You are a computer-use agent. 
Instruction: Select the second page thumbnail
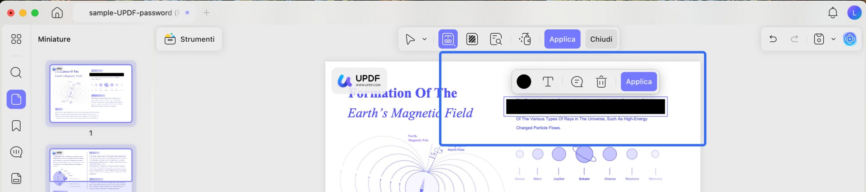point(91,170)
